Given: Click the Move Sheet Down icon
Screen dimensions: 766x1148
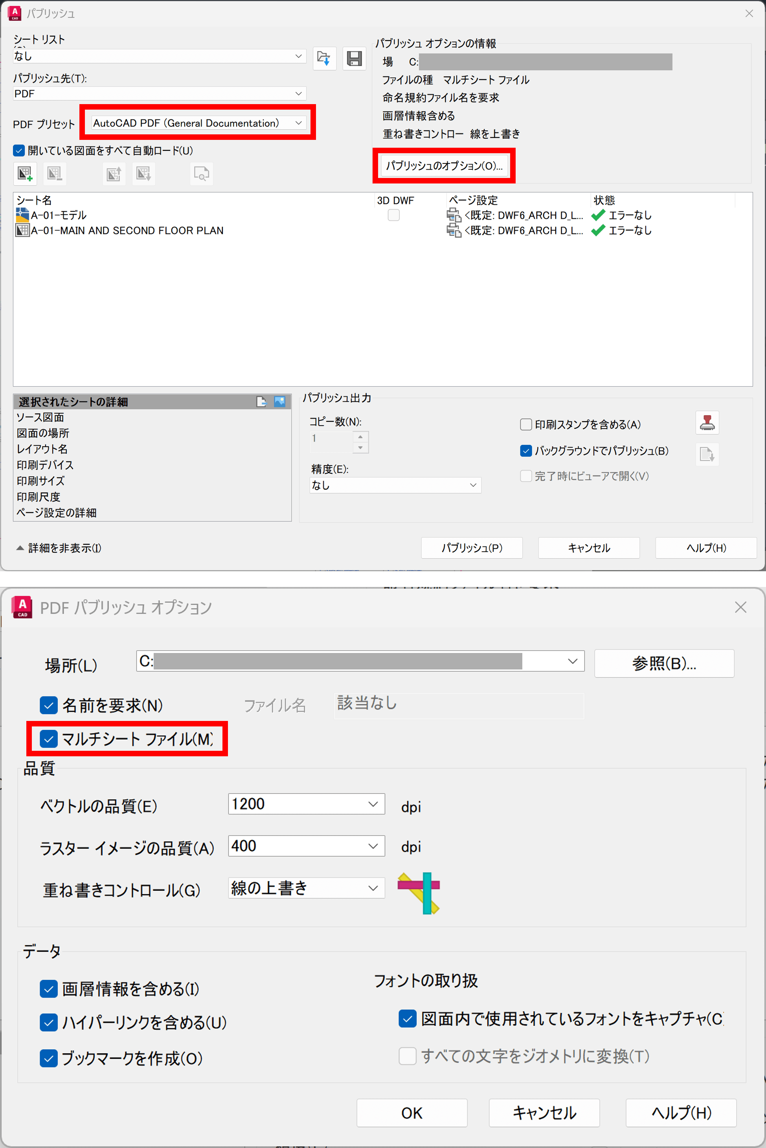Looking at the screenshot, I should click(143, 173).
